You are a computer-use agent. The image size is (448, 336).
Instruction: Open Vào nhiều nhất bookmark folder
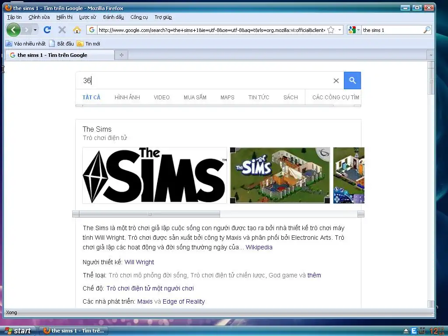[26, 44]
